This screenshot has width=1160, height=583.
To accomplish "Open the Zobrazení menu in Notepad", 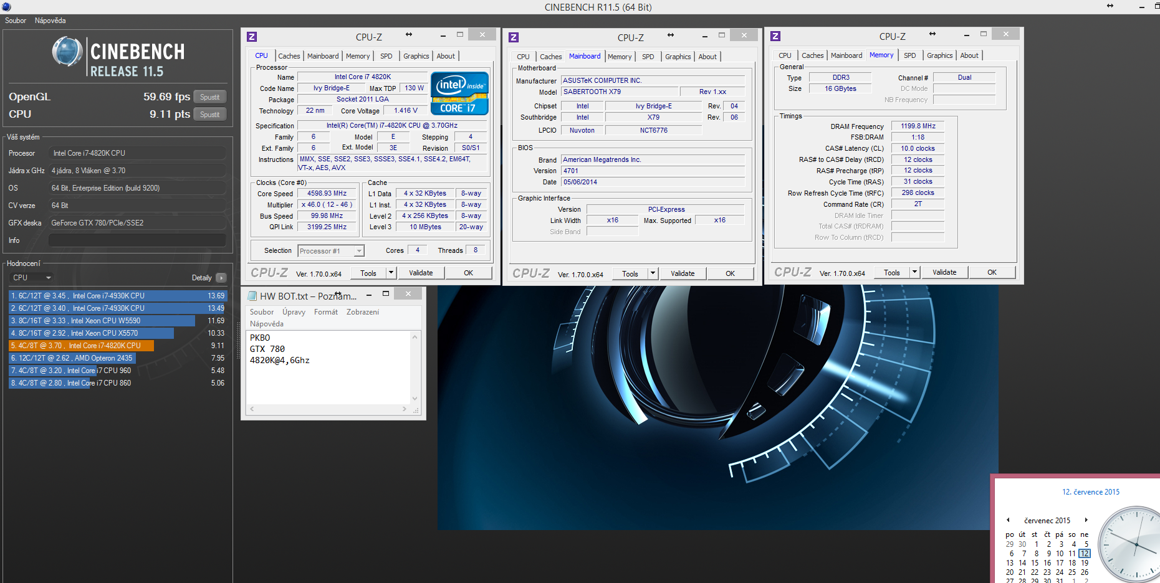I will (363, 312).
